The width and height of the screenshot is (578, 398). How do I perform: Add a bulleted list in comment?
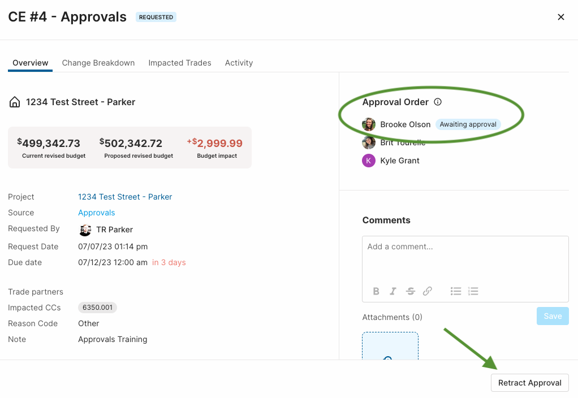coord(456,291)
